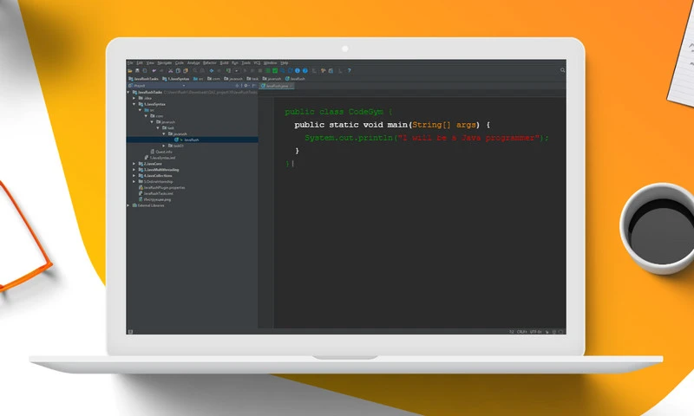Image resolution: width=694 pixels, height=416 pixels.
Task: Click the scroll-from-source icon in Project panel
Action: [237, 86]
